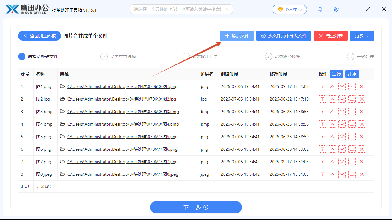Move 图7.png row up one position

coord(332,162)
